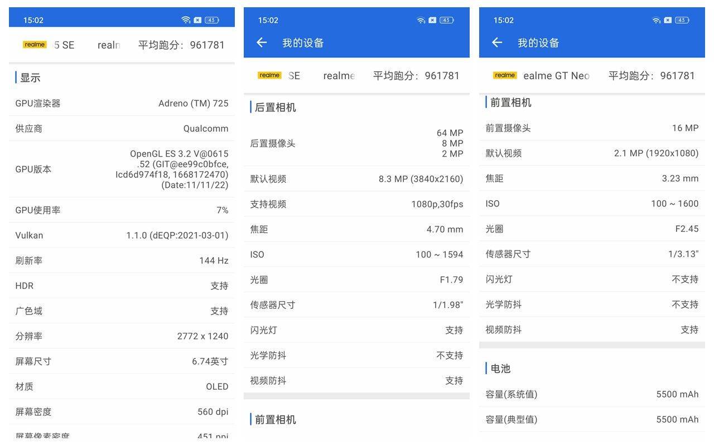
Task: Select the 广色域 支持 row
Action: coord(122,311)
